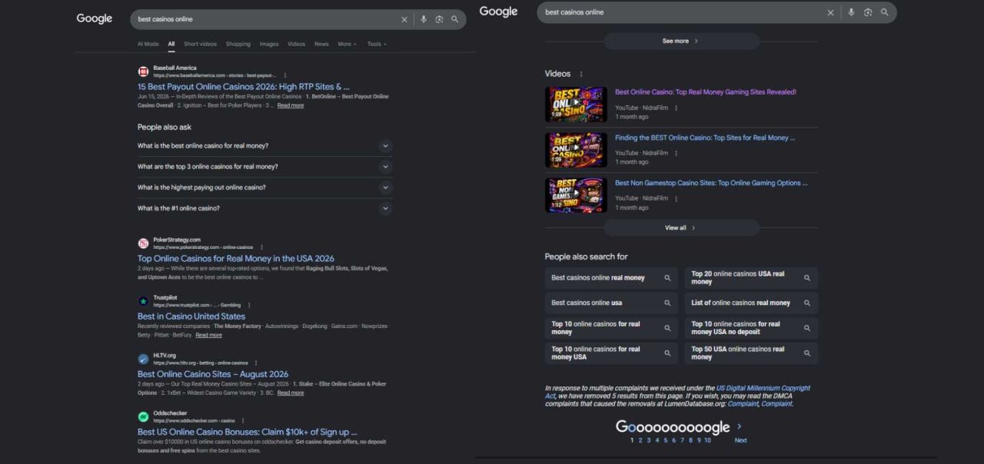Start voice search in the left window
Viewport: 984px width, 464px height.
tap(424, 19)
